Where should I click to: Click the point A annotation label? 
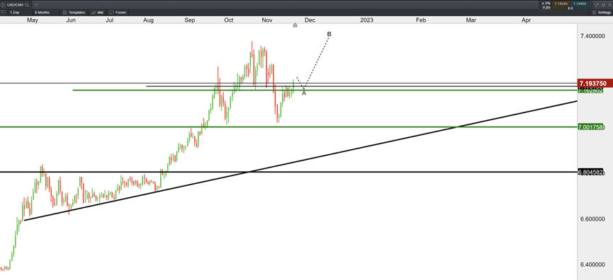click(x=304, y=93)
